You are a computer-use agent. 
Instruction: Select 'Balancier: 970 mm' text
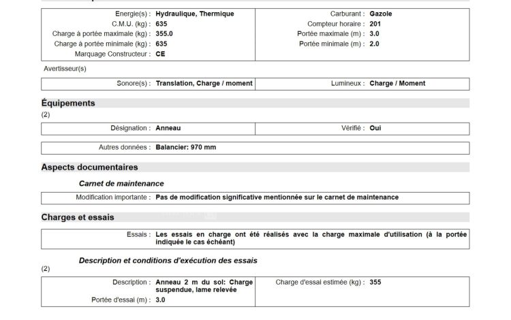(x=186, y=148)
